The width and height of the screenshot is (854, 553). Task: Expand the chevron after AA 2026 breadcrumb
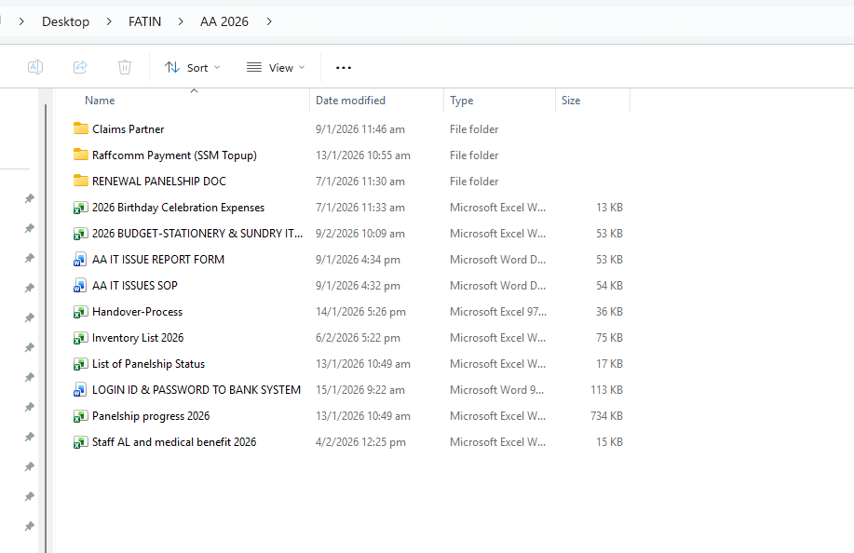[x=269, y=21]
